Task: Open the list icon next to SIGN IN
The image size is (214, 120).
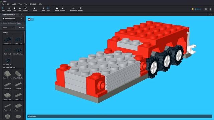Action: (206, 9)
